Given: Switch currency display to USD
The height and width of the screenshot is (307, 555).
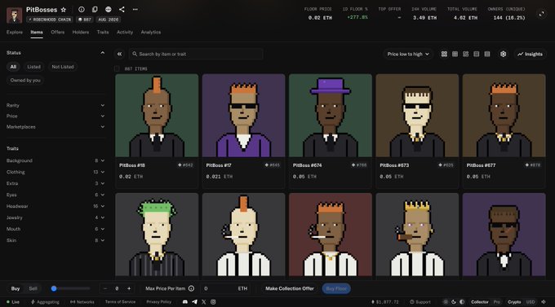Looking at the screenshot, I should click(531, 302).
